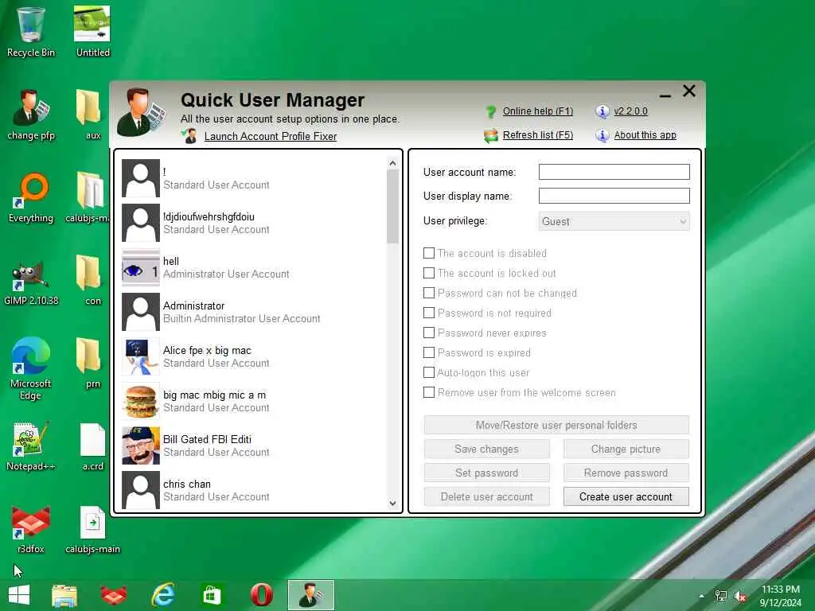Screen dimensions: 815x611
Task: Show hidden tray icons arrow
Action: (702, 596)
